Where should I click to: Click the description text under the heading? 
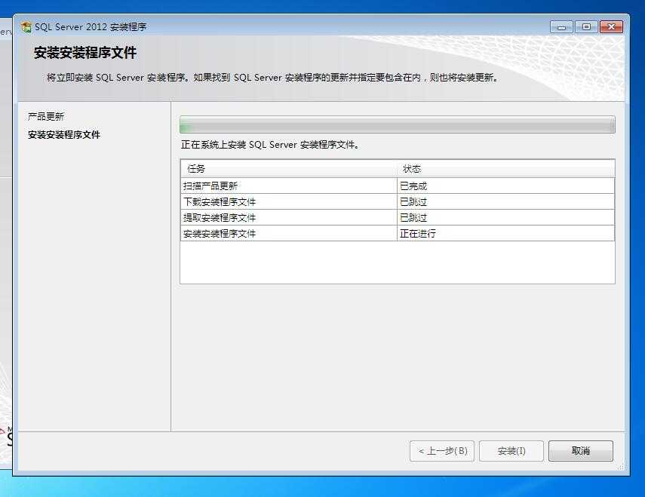point(272,77)
